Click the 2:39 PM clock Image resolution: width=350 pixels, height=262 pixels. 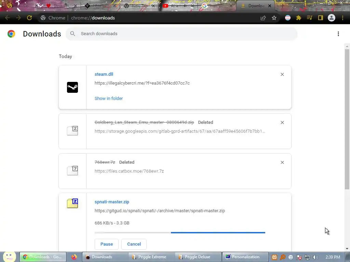(x=333, y=257)
